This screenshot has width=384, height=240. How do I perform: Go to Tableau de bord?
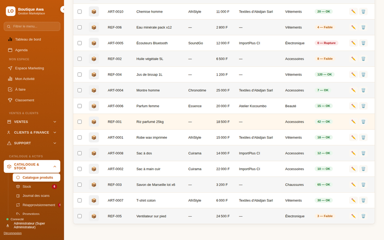pyautogui.click(x=32, y=39)
